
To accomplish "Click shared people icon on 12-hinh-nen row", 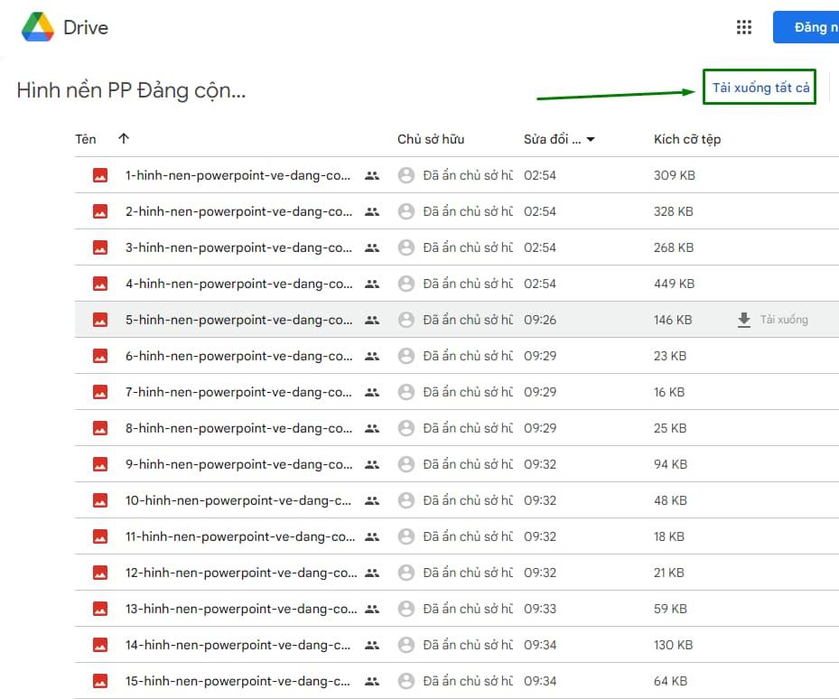I will point(372,573).
